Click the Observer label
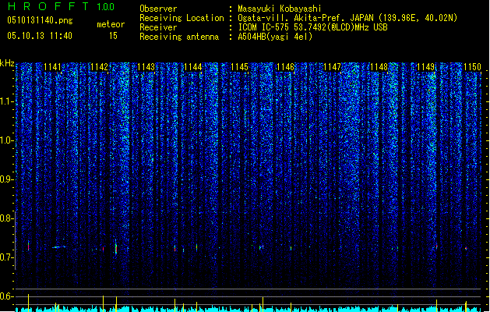490x312 pixels. [x=158, y=9]
